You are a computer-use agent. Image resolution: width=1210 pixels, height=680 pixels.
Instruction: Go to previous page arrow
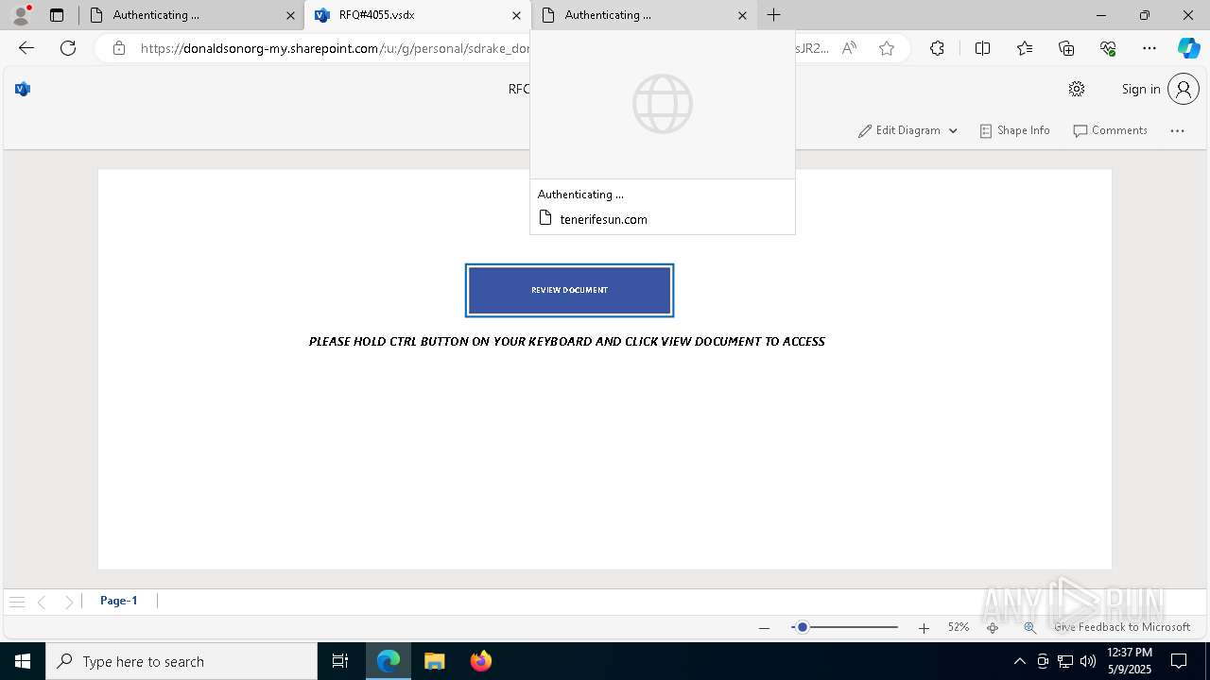pyautogui.click(x=42, y=602)
